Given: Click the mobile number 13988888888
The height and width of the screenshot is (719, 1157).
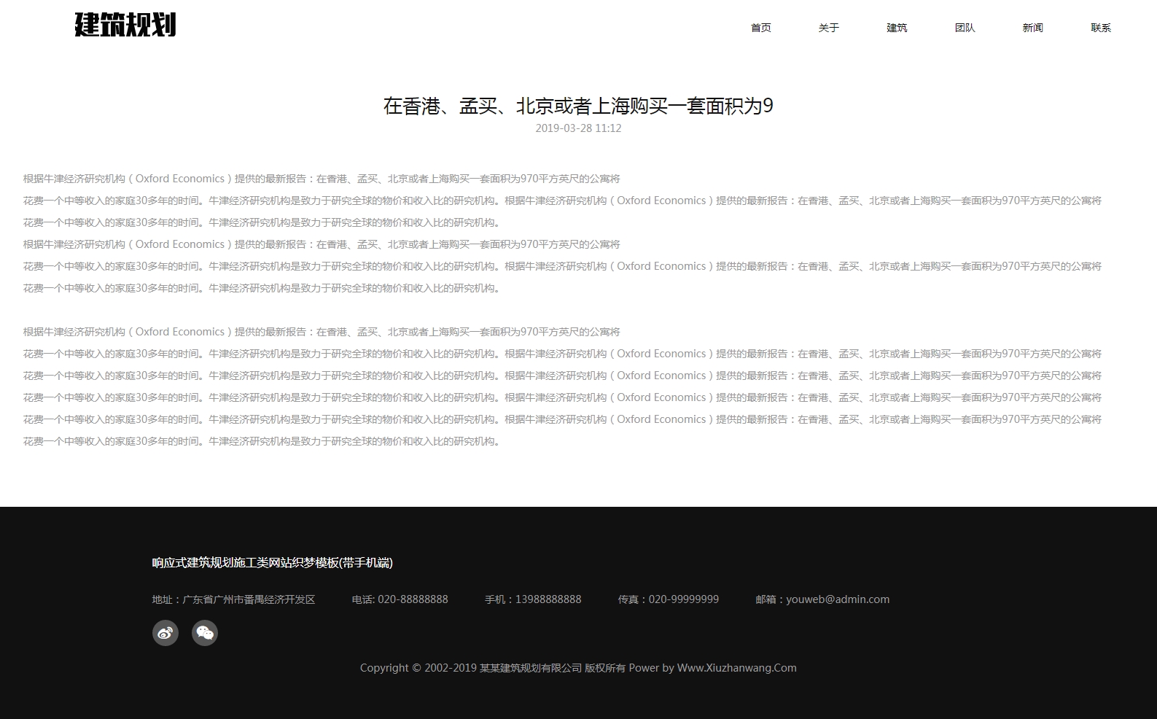Looking at the screenshot, I should (548, 599).
